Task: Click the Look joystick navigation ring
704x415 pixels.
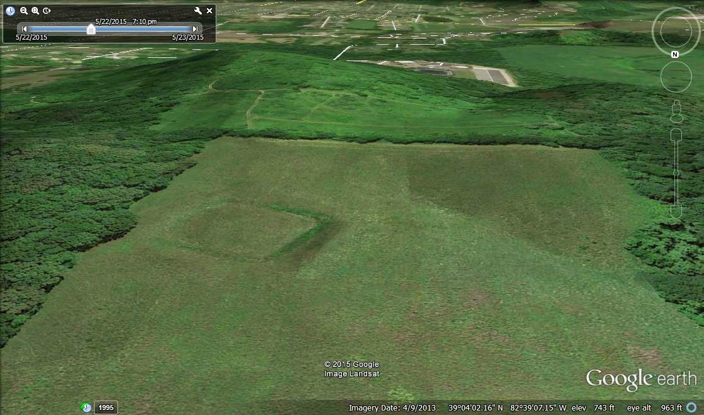Action: [x=676, y=31]
